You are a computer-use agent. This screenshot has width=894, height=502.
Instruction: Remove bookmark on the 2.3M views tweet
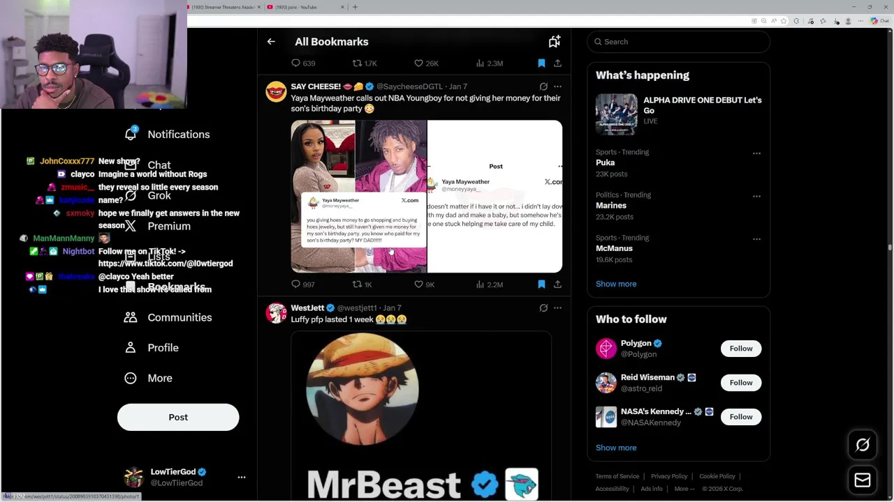click(x=541, y=63)
